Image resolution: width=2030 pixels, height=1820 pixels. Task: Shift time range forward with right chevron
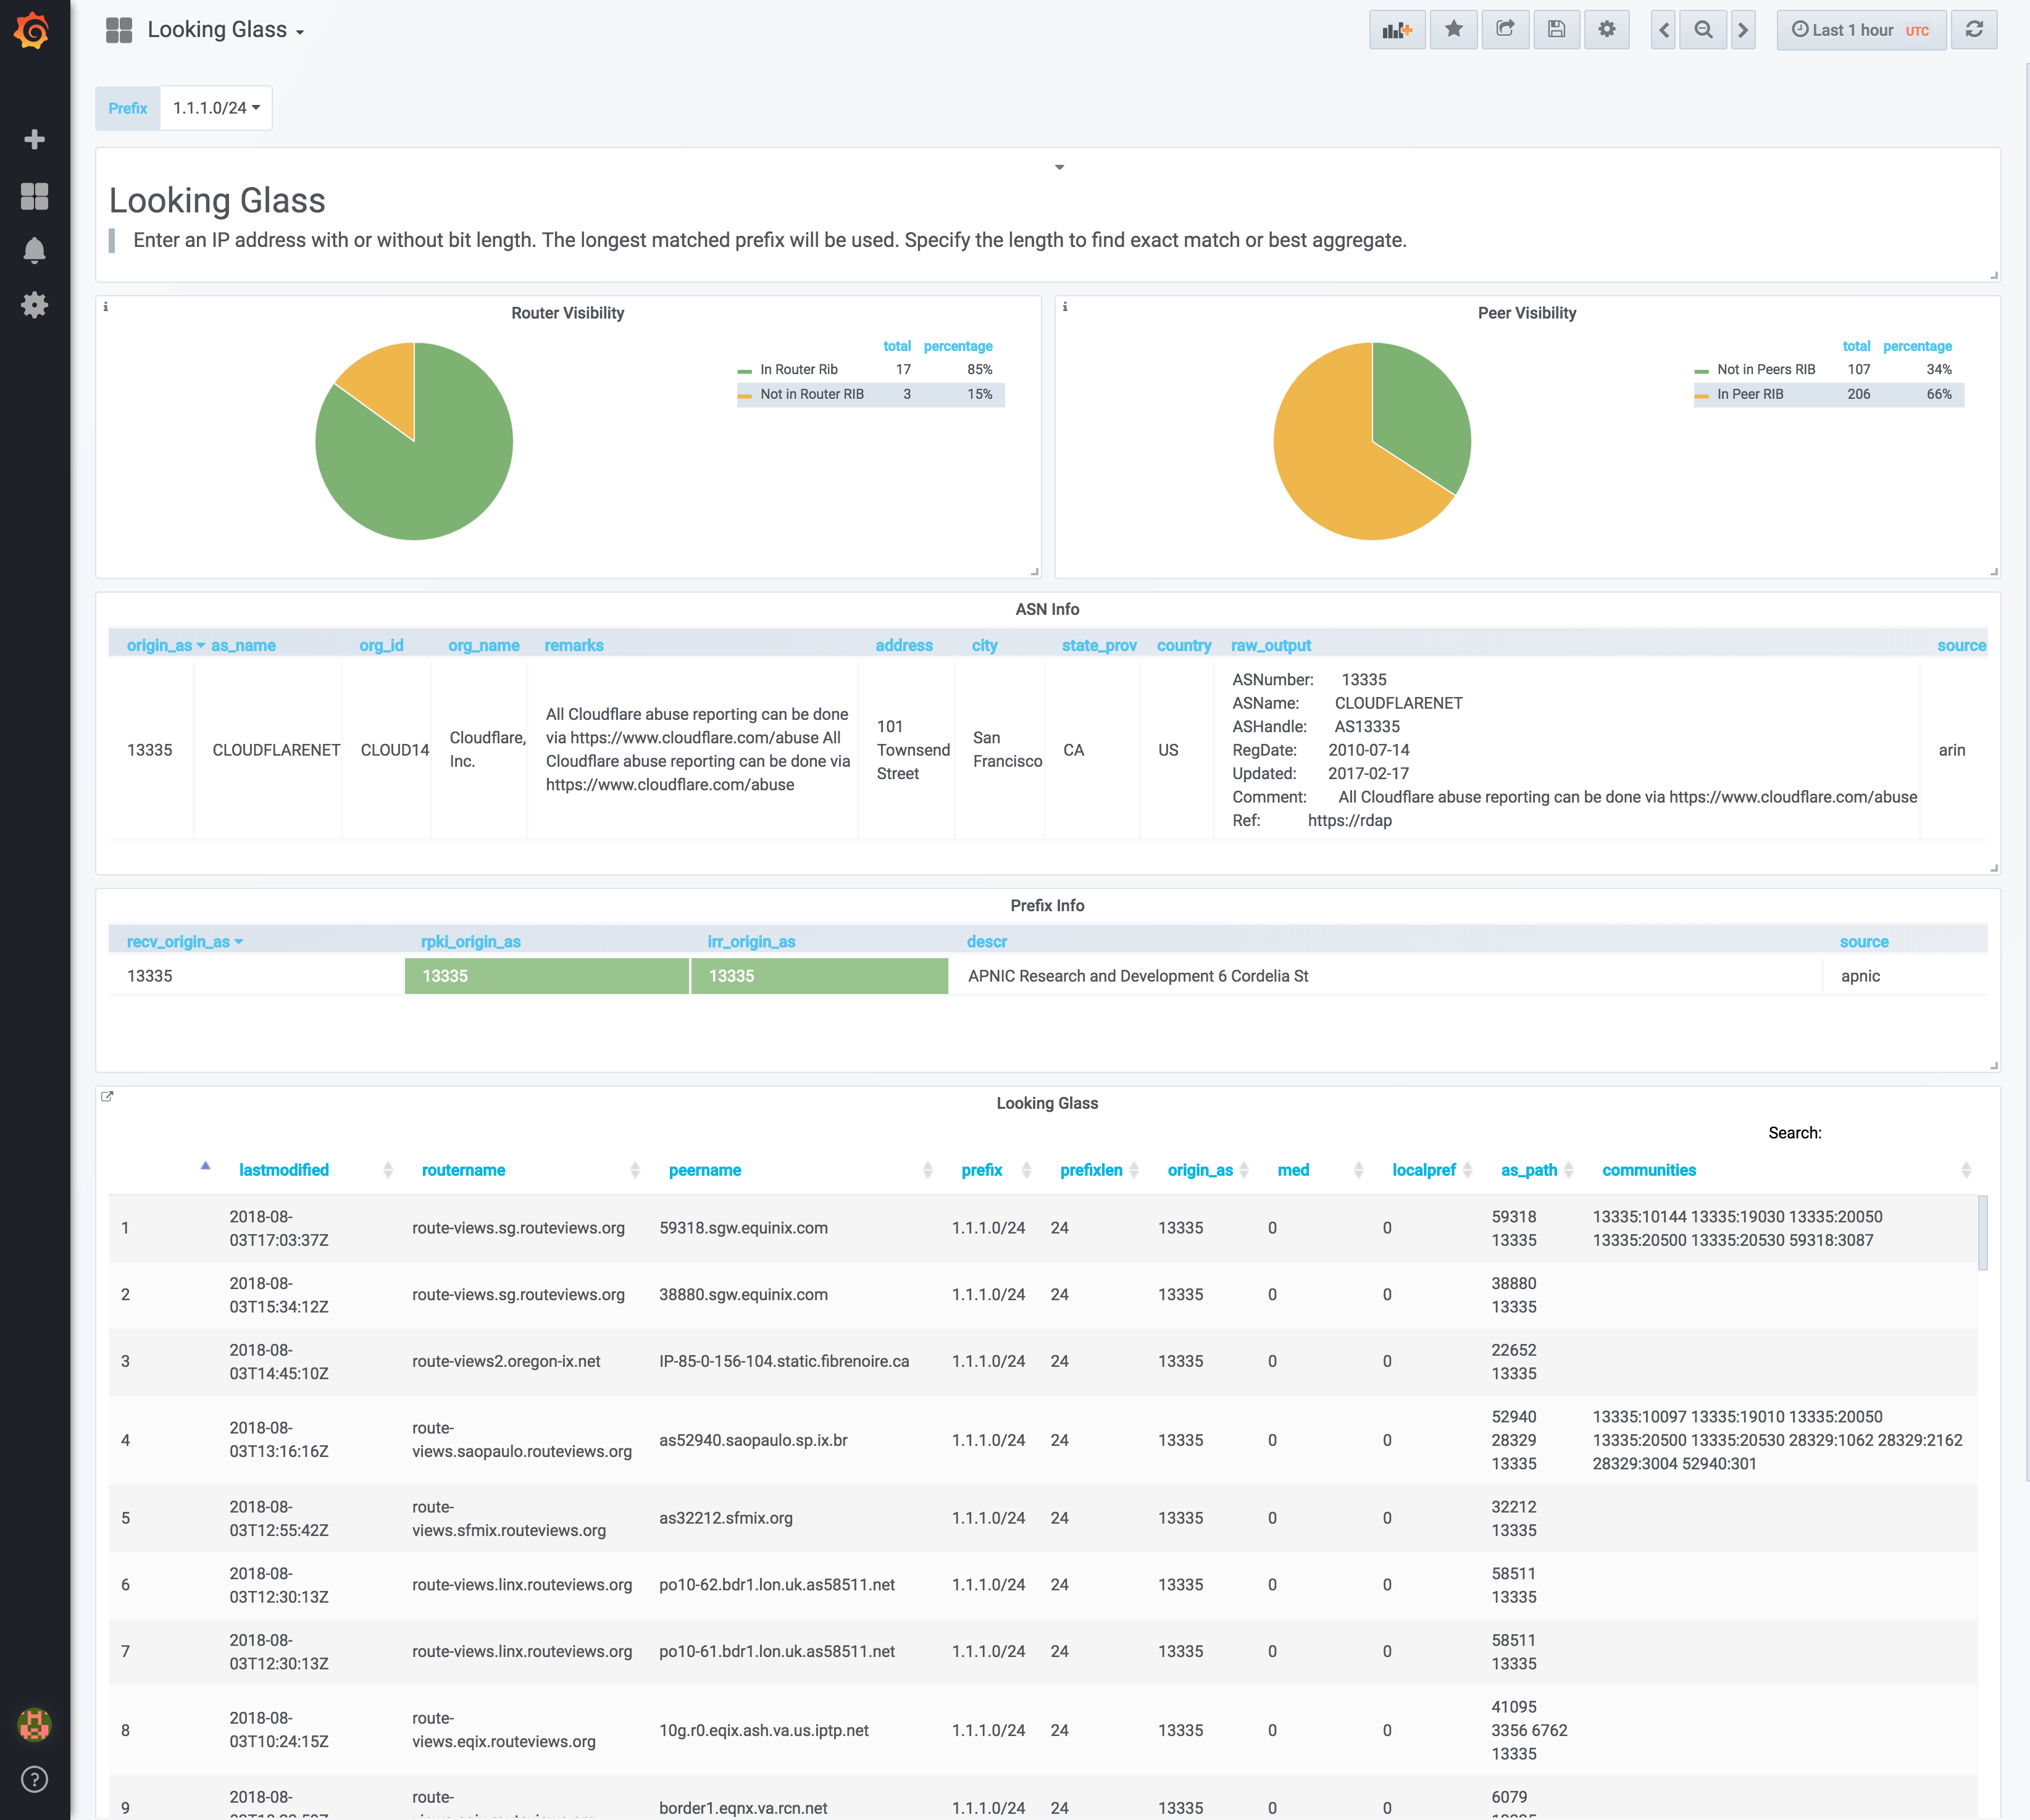[1743, 30]
